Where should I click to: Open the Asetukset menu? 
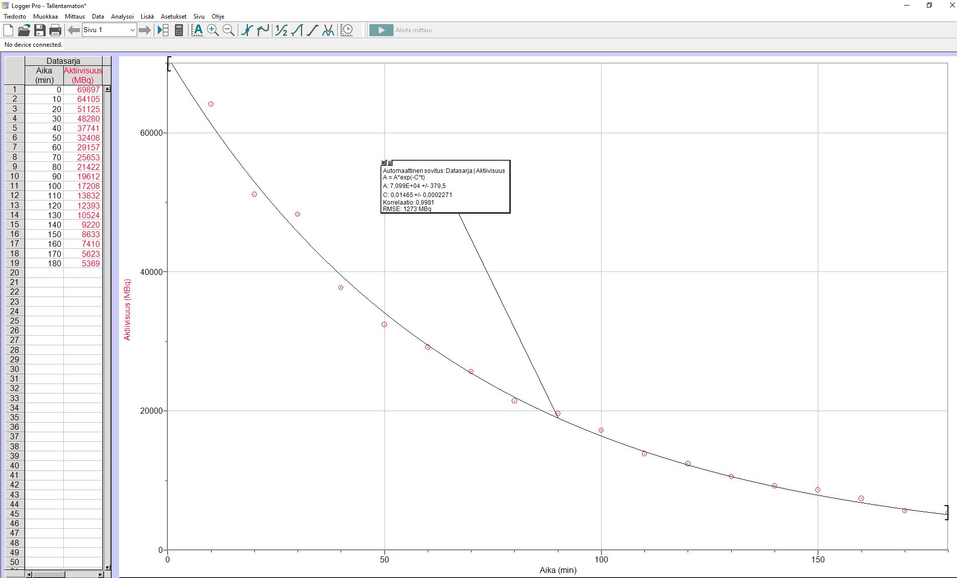click(173, 17)
